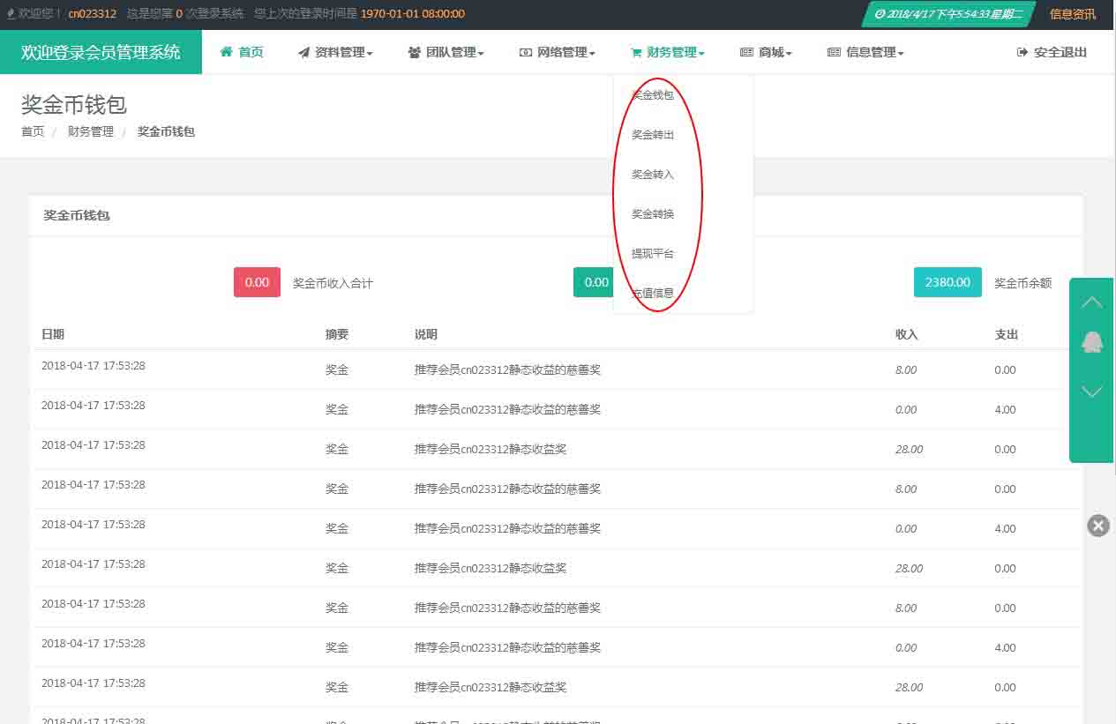Click the 信息资讯 link in top bar
Image resolution: width=1116 pixels, height=724 pixels.
click(x=1072, y=14)
